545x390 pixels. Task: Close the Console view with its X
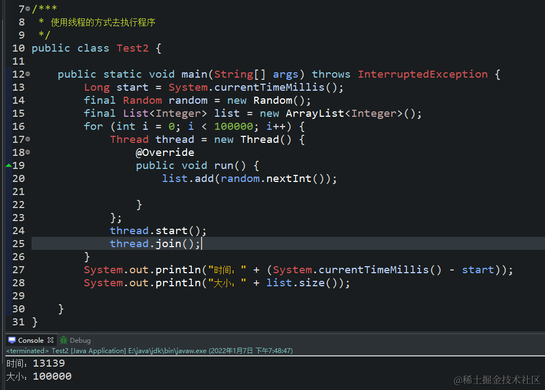(x=51, y=340)
